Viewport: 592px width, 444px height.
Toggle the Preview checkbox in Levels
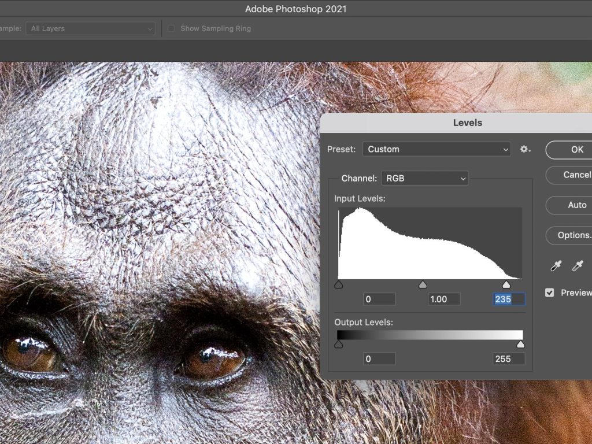point(550,293)
